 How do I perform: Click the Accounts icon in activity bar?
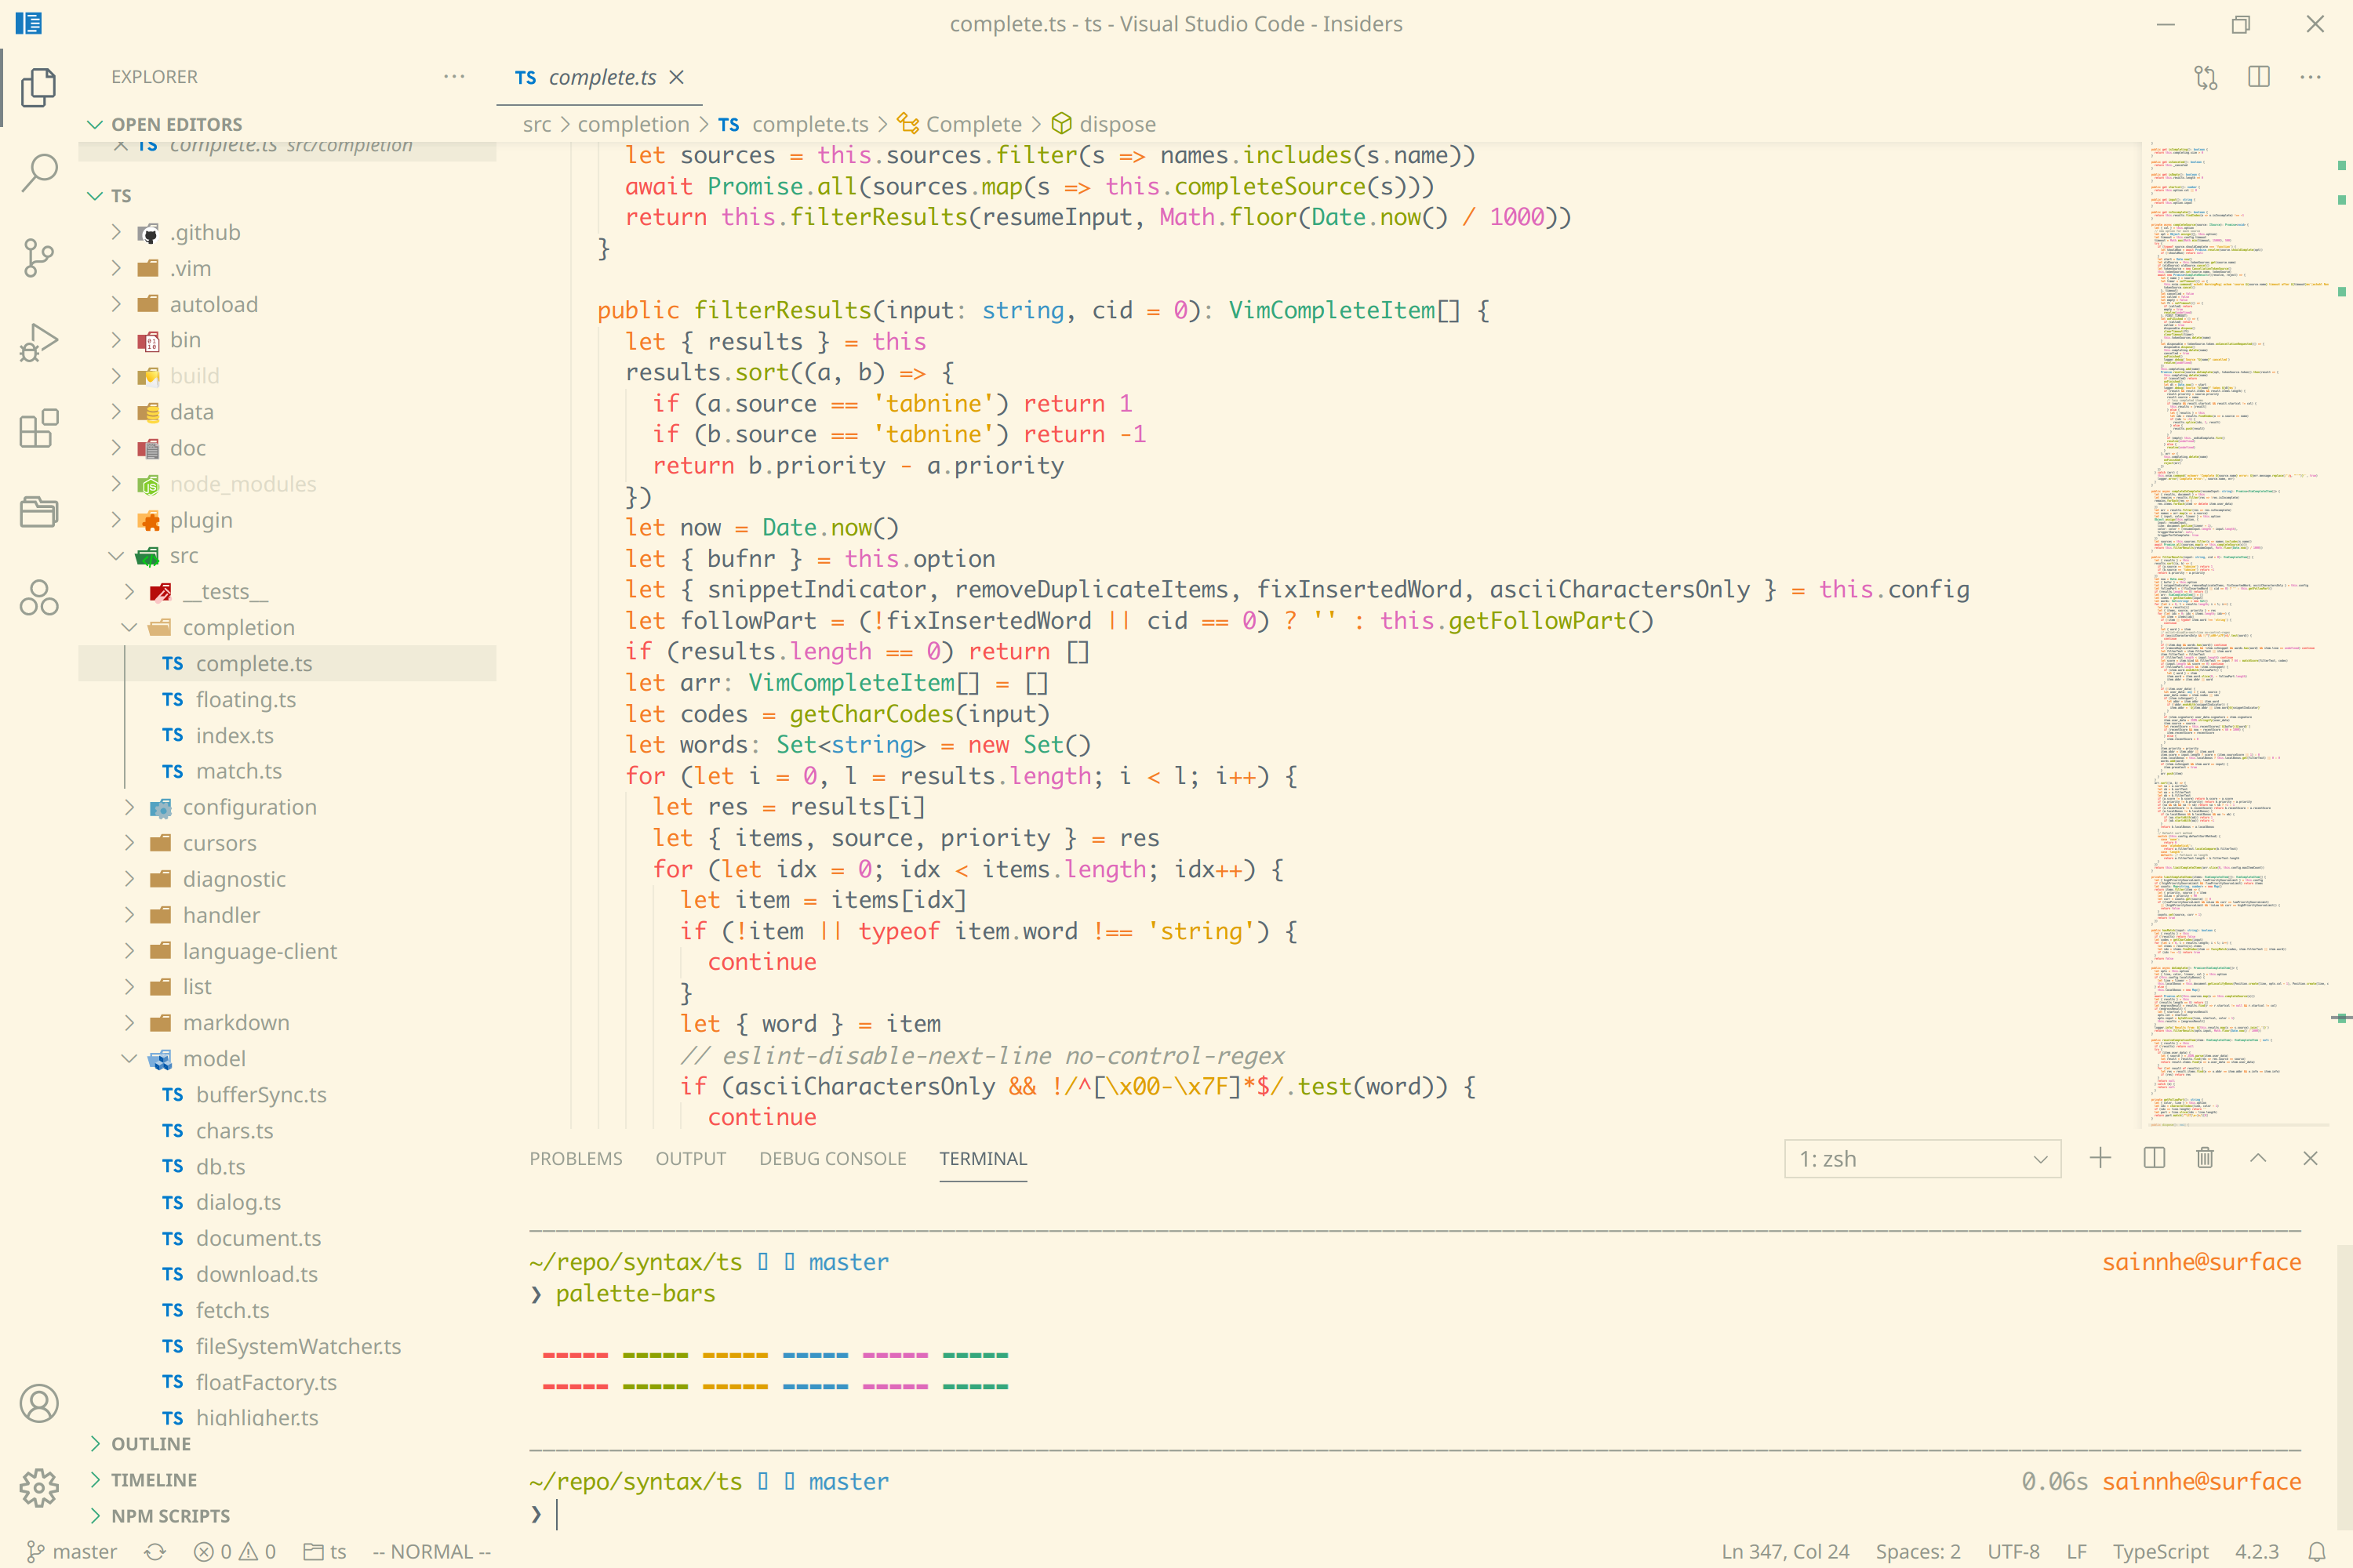coord(39,1403)
